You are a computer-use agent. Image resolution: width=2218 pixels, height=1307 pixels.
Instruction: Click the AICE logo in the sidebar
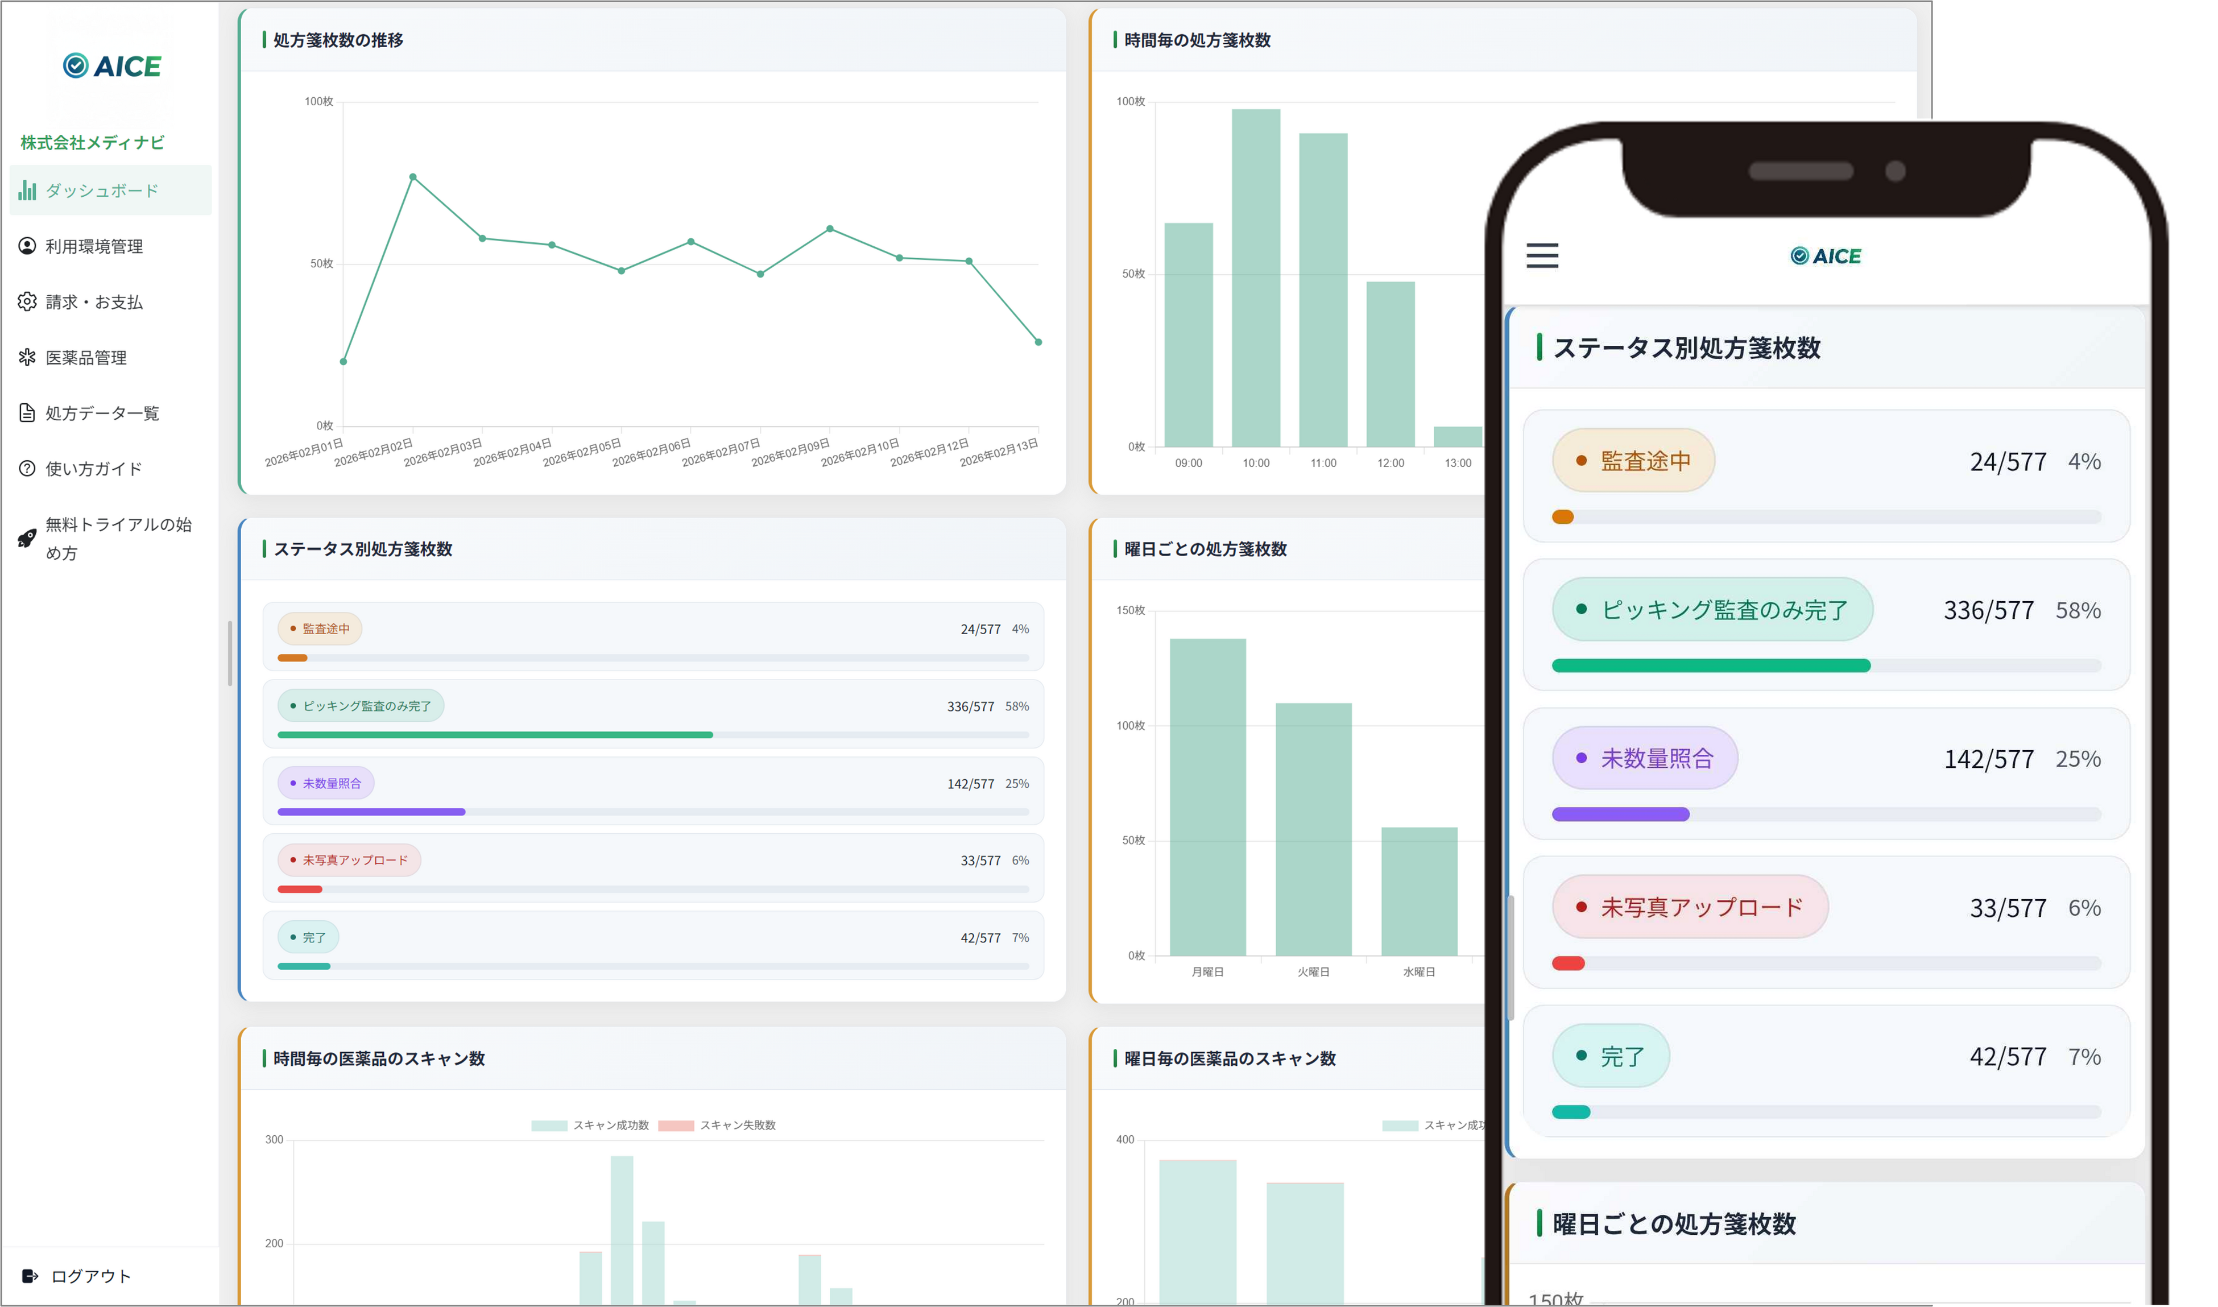click(112, 66)
